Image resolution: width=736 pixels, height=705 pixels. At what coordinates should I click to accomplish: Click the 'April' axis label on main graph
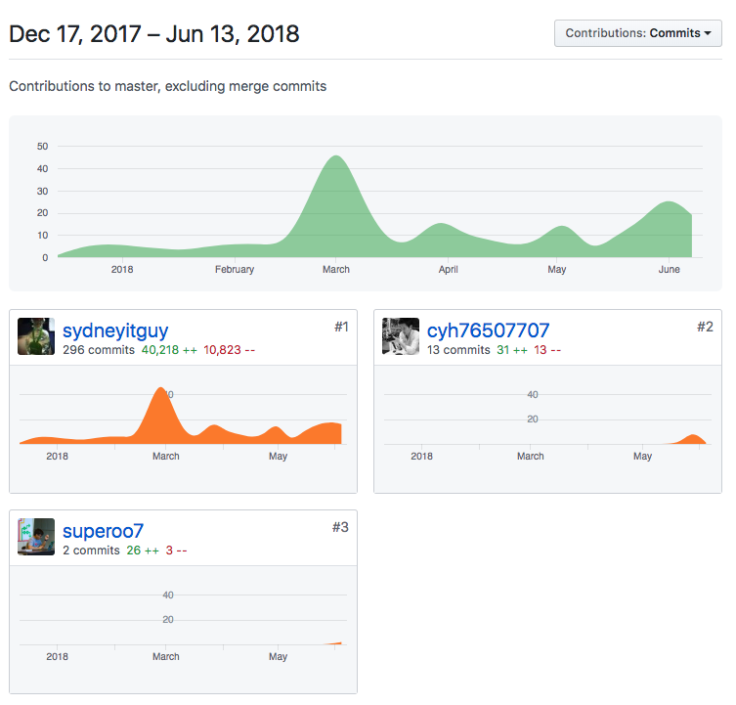click(449, 270)
